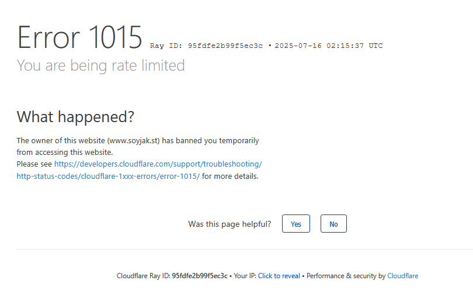The image size is (473, 308).
Task: Click the 'Performance & security by' footer text
Action: (x=346, y=276)
